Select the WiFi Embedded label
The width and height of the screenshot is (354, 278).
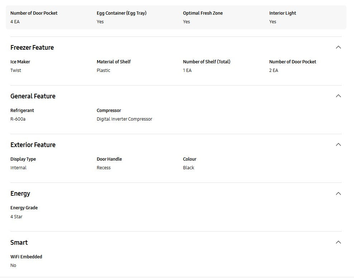point(26,257)
